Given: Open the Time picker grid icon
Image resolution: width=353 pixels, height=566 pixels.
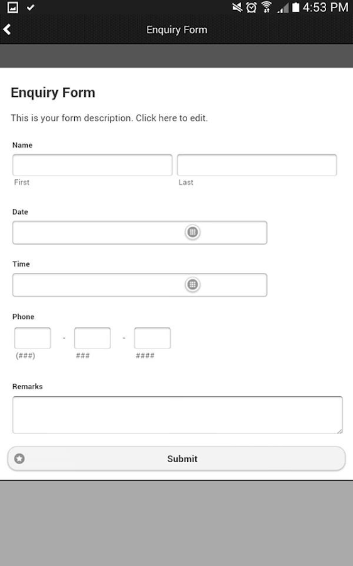Looking at the screenshot, I should 193,284.
